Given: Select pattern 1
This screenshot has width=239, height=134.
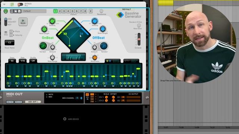Looking at the screenshot, I should click(55, 11).
